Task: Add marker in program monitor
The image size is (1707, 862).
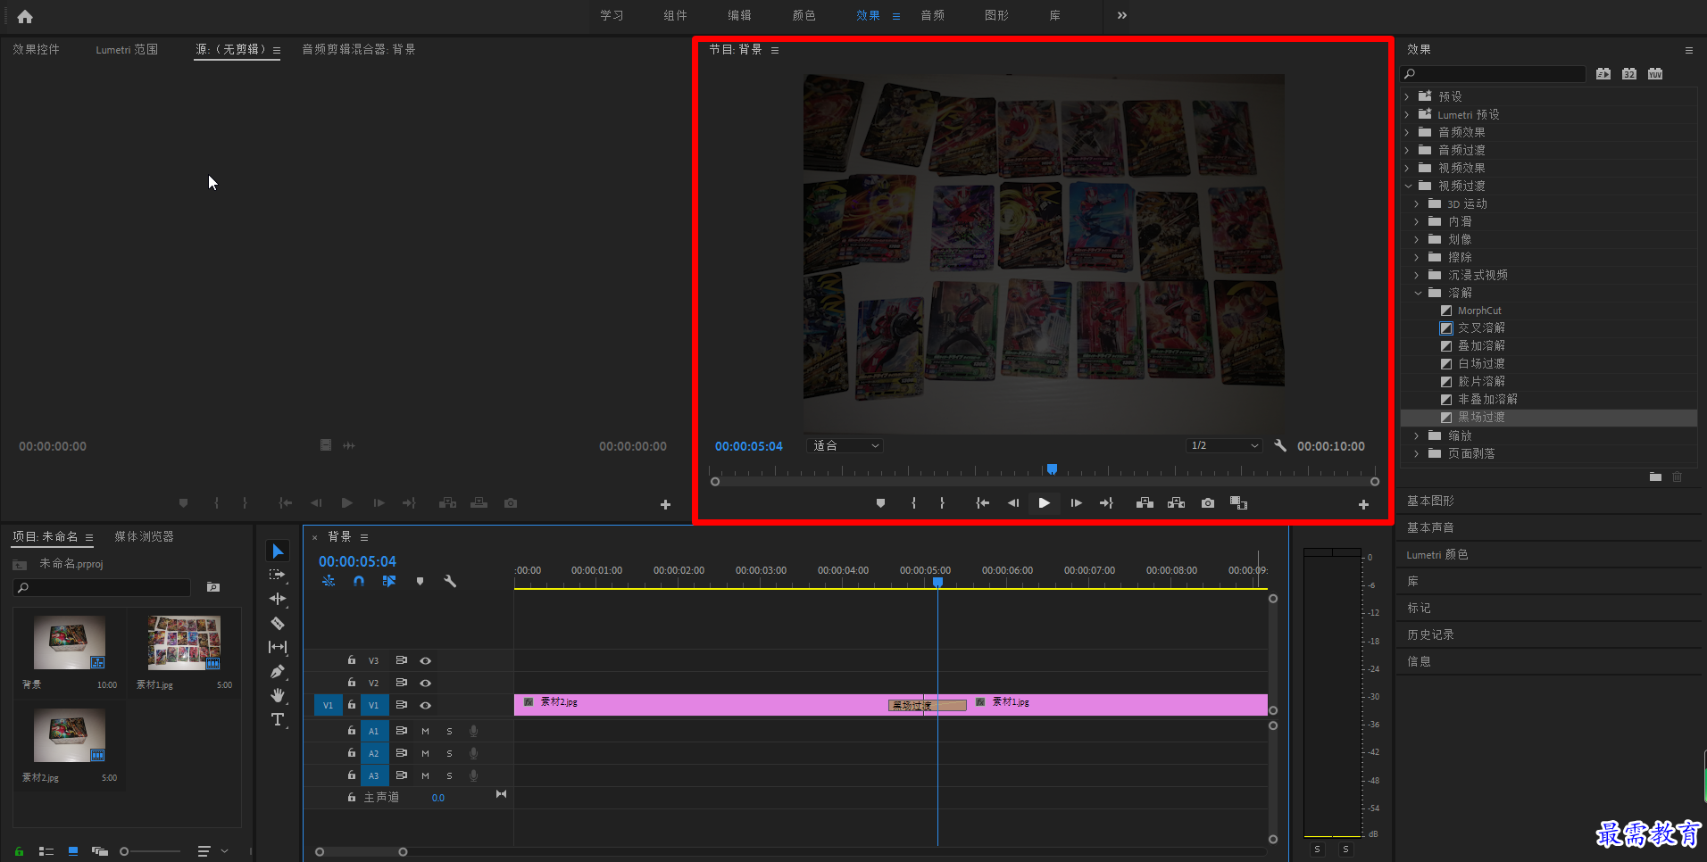Action: [x=880, y=503]
